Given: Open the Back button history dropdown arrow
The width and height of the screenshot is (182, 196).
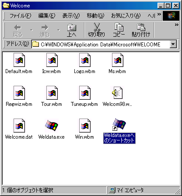Looking at the screenshot, I should [x=31, y=30].
